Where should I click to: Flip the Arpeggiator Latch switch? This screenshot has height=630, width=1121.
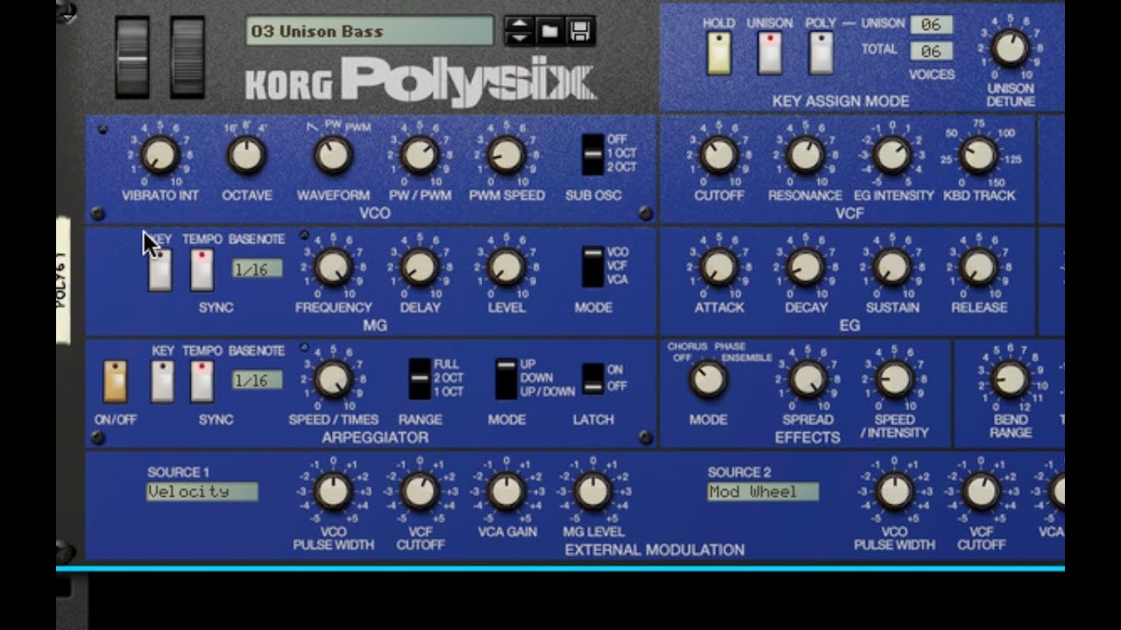tap(593, 378)
